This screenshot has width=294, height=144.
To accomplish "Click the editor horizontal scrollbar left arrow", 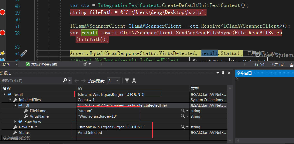I will tap(102, 64).
